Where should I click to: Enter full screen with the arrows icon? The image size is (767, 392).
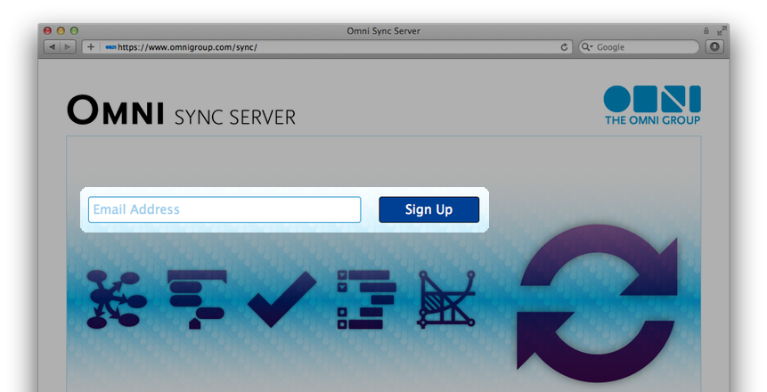722,31
